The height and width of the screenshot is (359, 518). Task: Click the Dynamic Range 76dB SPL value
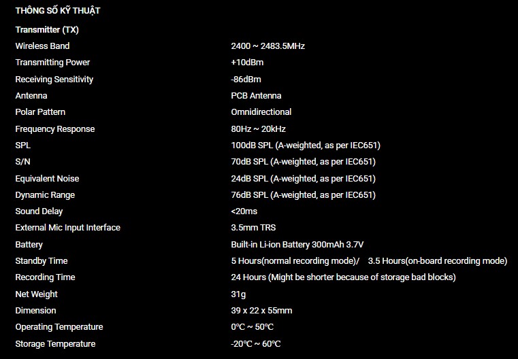pyautogui.click(x=304, y=195)
